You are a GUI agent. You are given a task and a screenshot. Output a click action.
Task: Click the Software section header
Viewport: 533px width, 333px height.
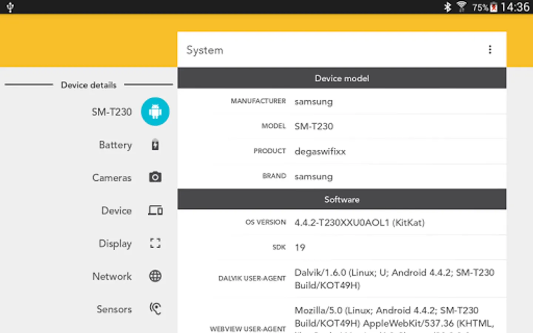click(x=342, y=199)
